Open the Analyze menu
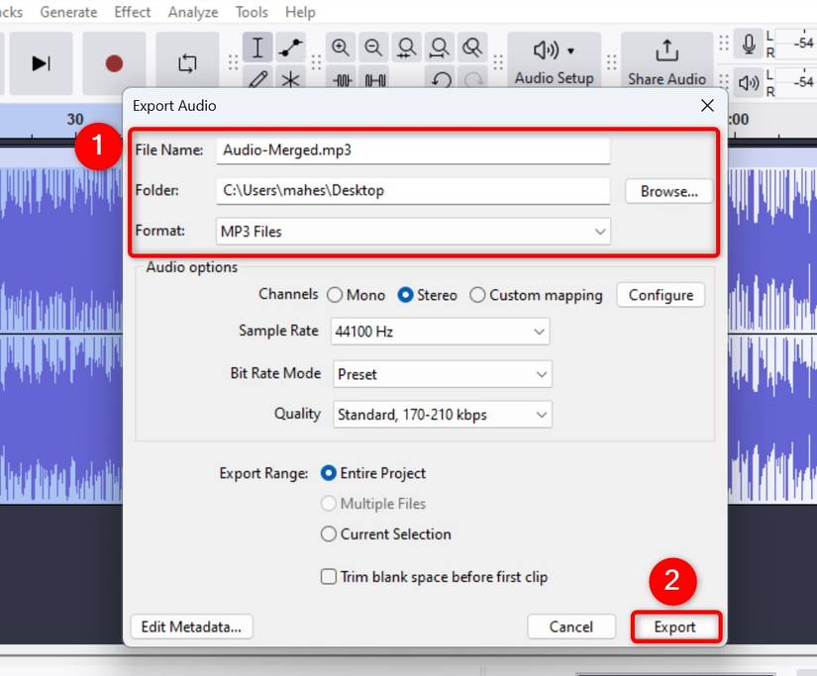Viewport: 817px width, 676px height. point(192,12)
